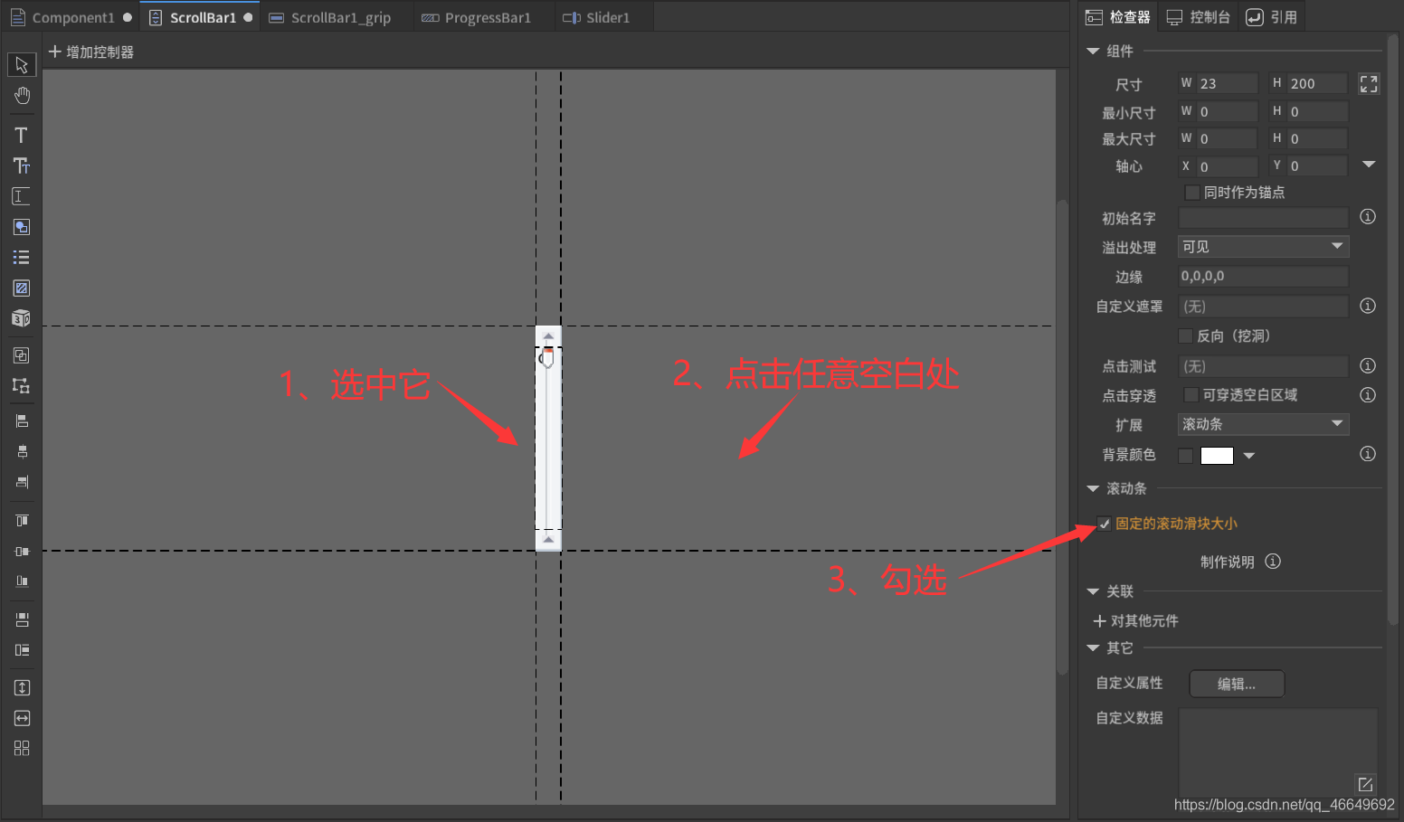1404x822 pixels.
Task: Click the info icon beside 背景颜色
Action: coord(1368,454)
